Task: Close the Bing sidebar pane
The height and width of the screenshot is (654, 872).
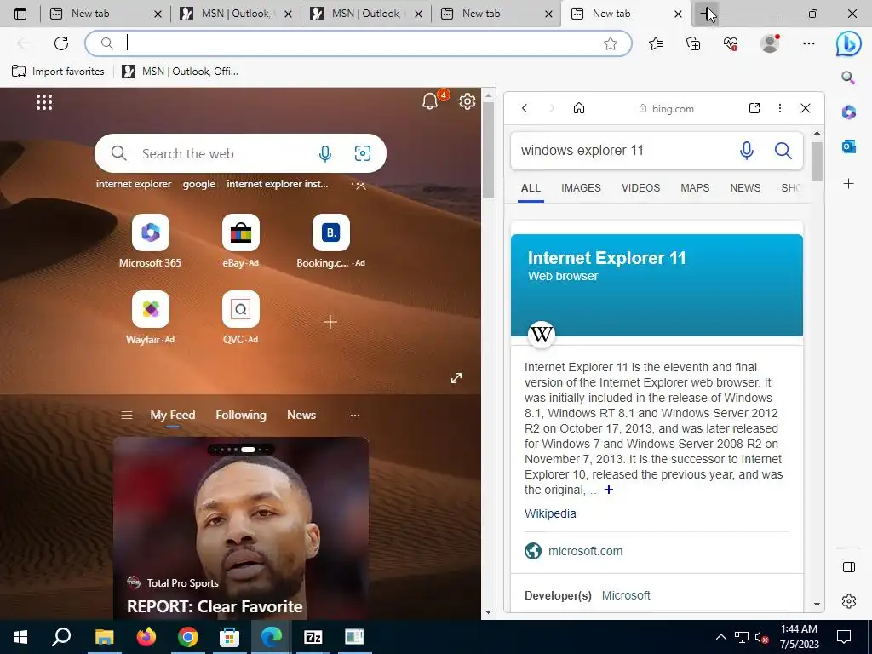Action: (806, 108)
